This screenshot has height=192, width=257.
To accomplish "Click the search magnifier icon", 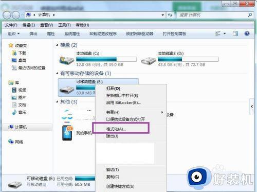I will [x=250, y=15].
